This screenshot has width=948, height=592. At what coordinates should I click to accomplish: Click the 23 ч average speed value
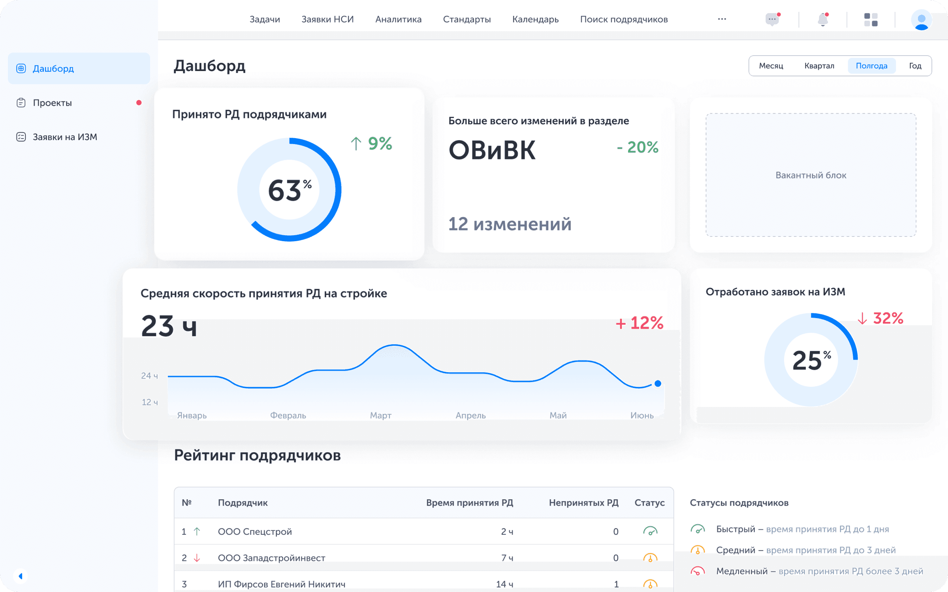[169, 326]
